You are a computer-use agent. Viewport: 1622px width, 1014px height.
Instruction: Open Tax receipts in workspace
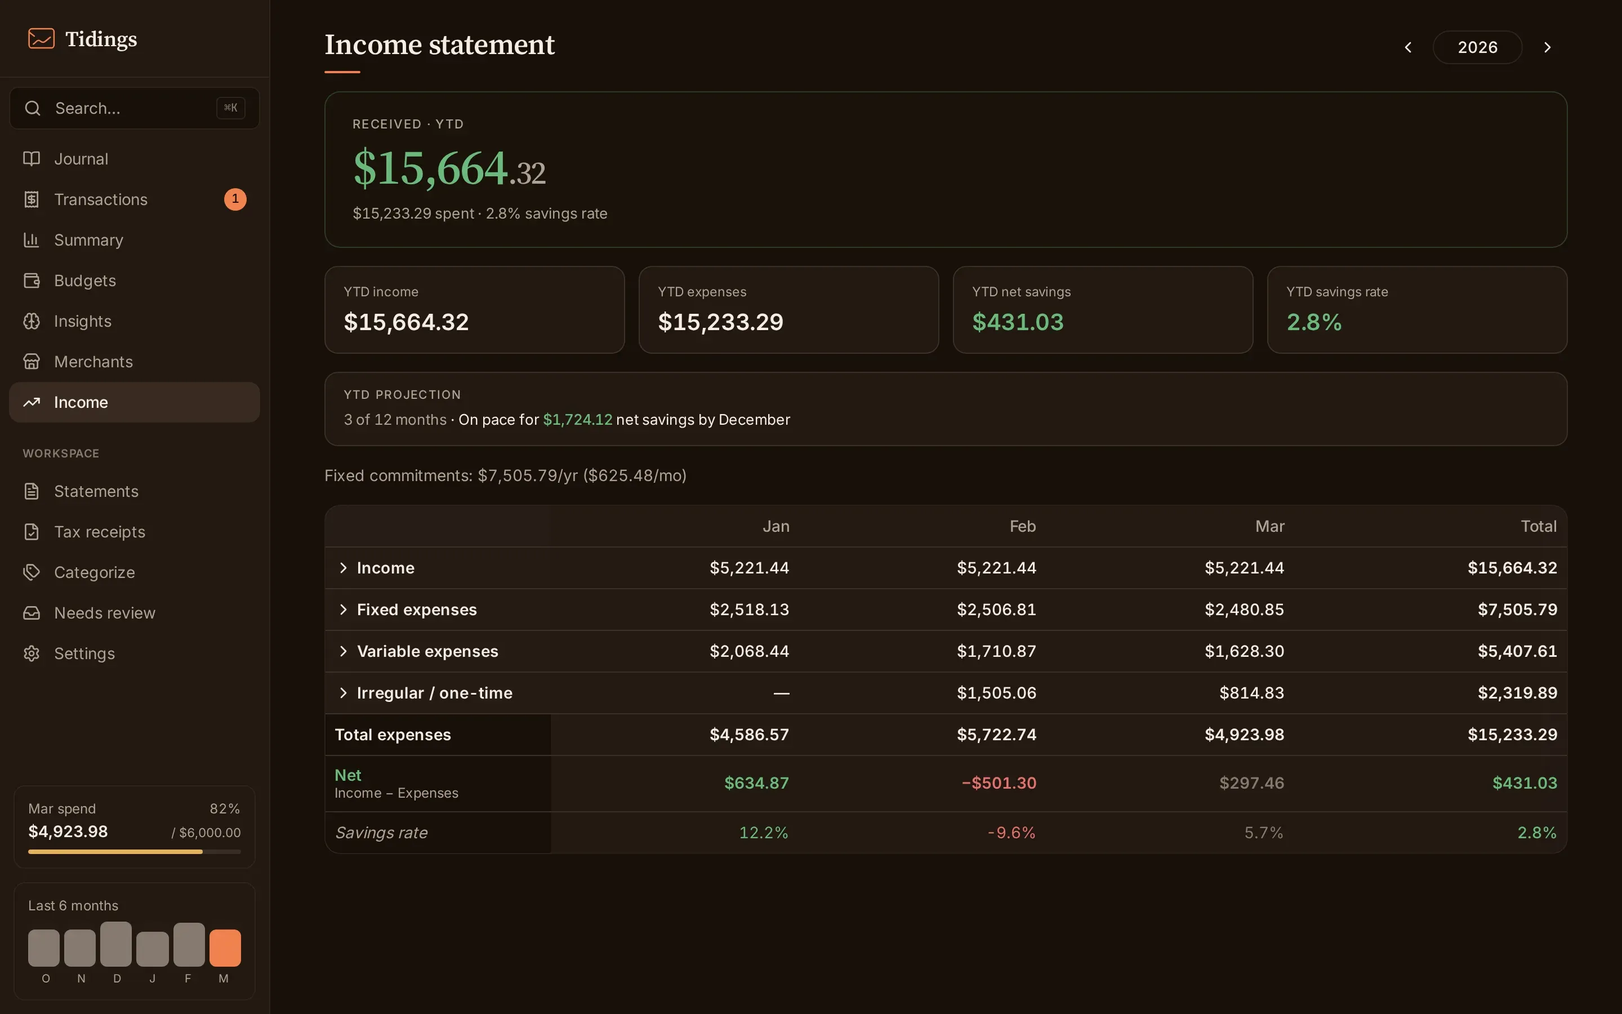coord(134,532)
